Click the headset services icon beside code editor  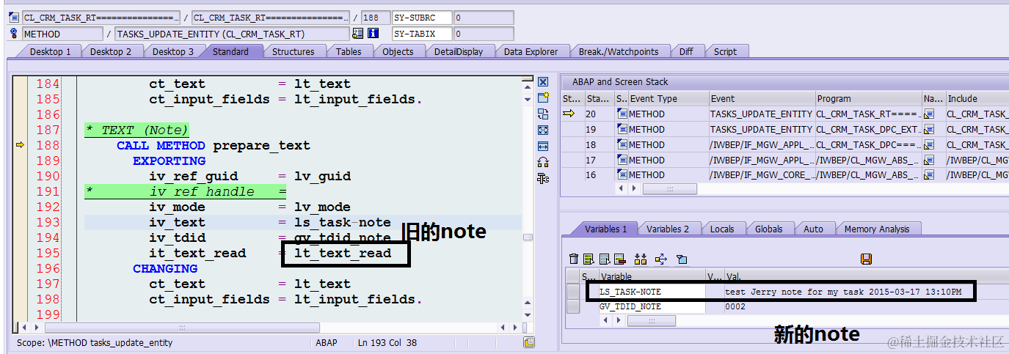(543, 162)
